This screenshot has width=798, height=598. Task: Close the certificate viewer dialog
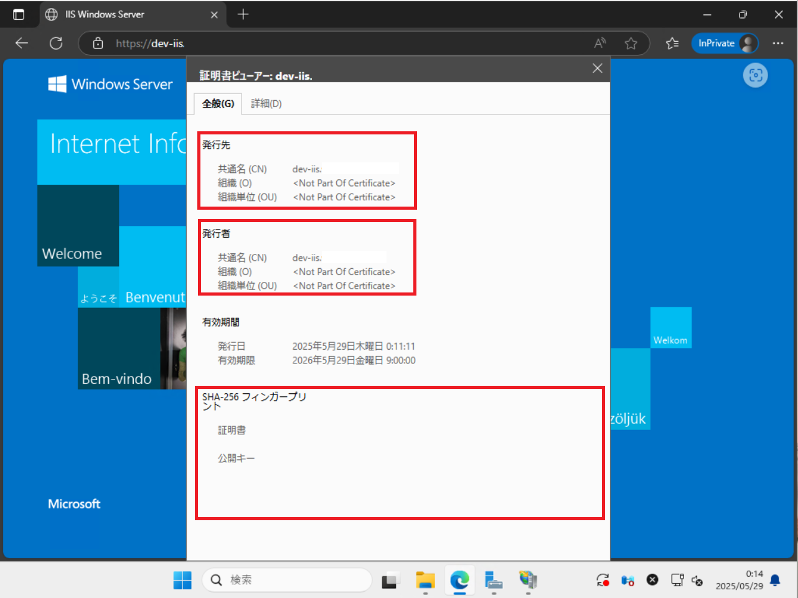point(597,68)
